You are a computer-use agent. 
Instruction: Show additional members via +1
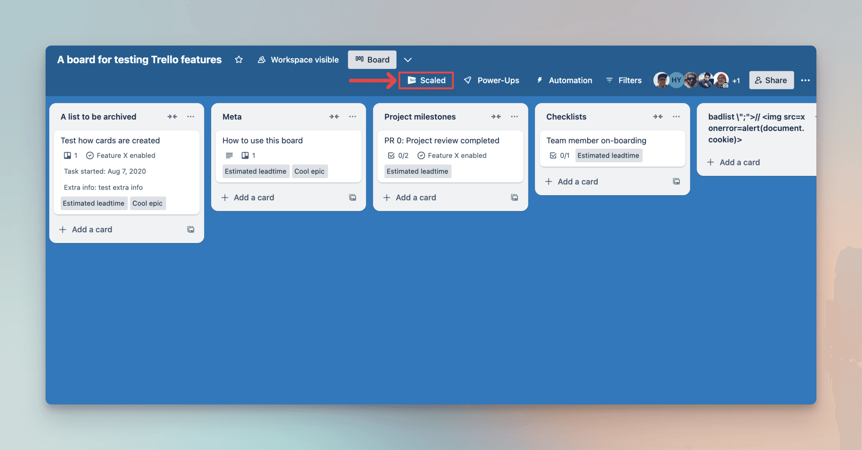pos(736,81)
